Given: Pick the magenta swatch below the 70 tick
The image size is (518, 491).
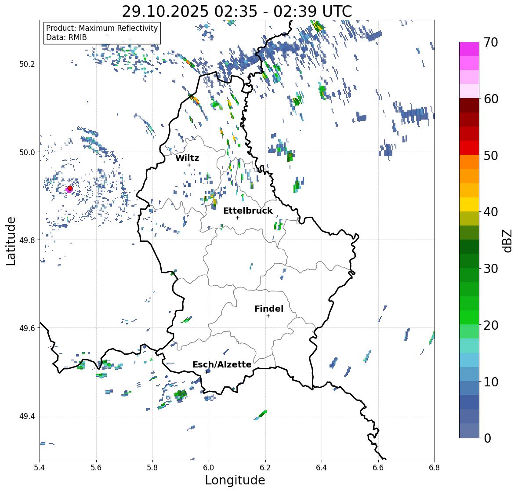Looking at the screenshot, I should (469, 49).
